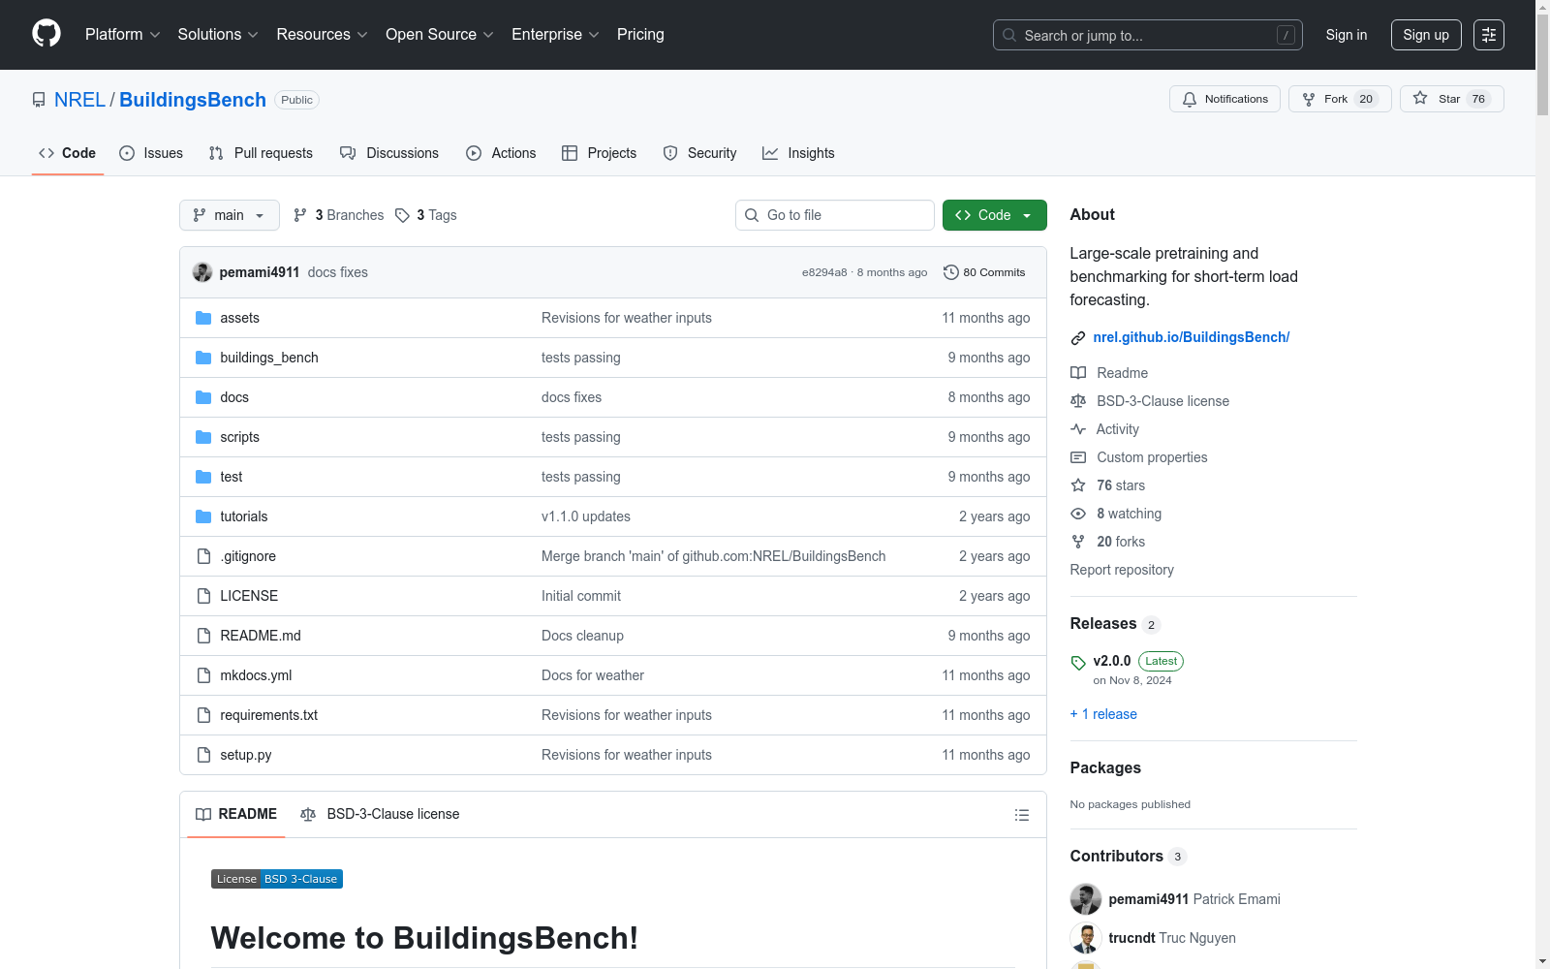Fork the BuildingsBench repository
Viewport: 1550px width, 969px height.
pyautogui.click(x=1340, y=99)
